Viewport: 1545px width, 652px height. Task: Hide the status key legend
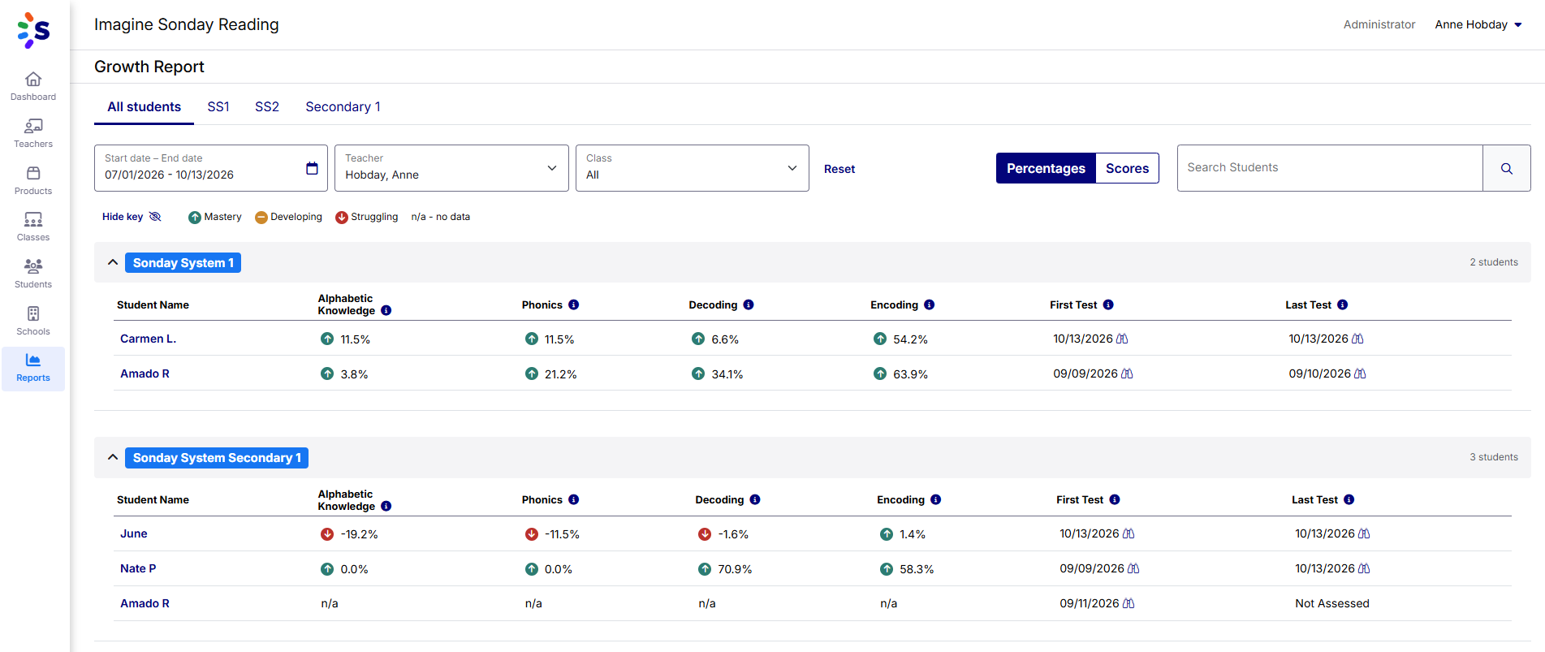coord(132,217)
